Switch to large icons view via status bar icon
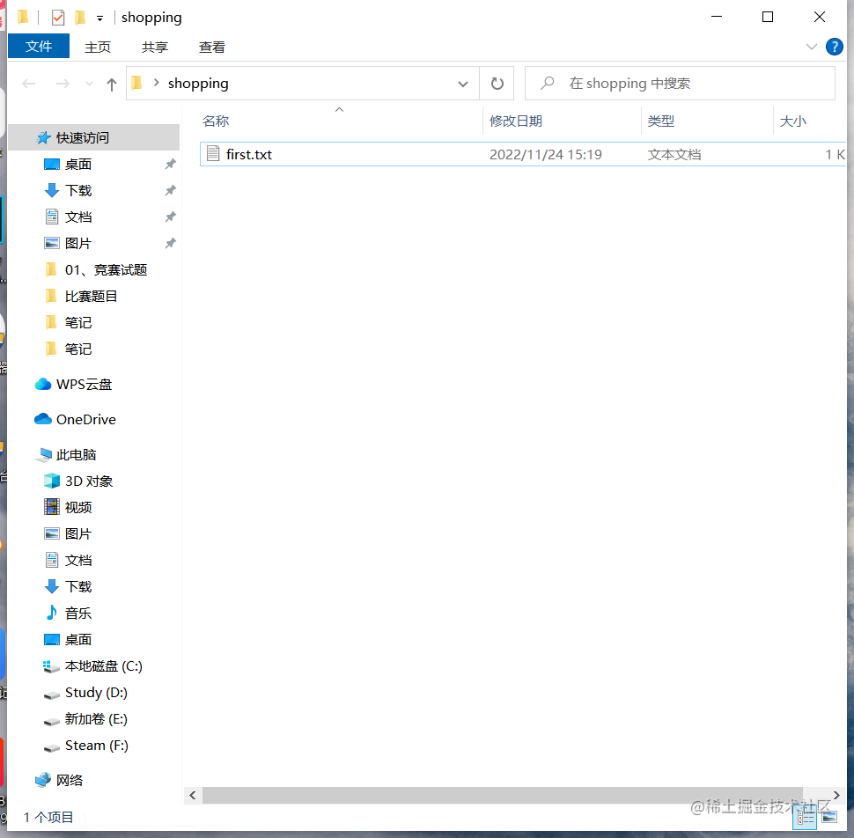 [828, 817]
